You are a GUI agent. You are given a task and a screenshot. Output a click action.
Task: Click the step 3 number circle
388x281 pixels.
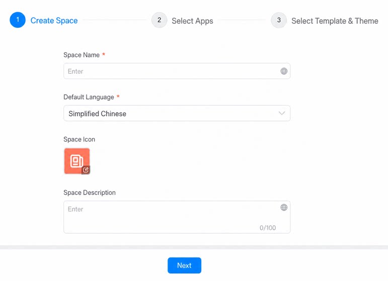[x=279, y=20]
